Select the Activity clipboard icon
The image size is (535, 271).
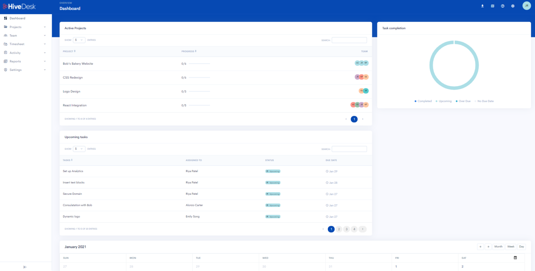(6, 52)
